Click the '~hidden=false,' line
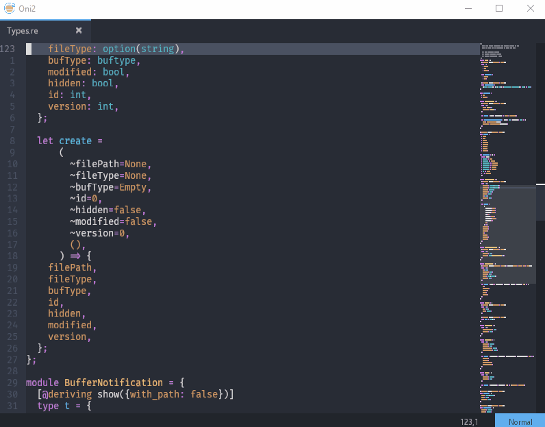This screenshot has width=545, height=427. 107,210
